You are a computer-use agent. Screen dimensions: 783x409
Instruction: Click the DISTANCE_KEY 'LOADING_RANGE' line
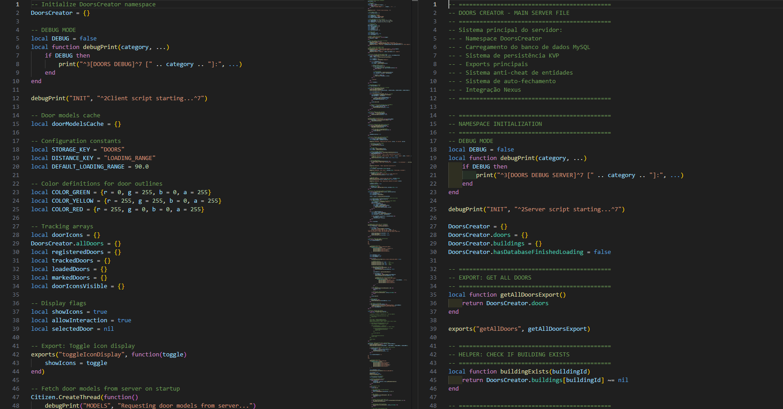[x=93, y=158]
